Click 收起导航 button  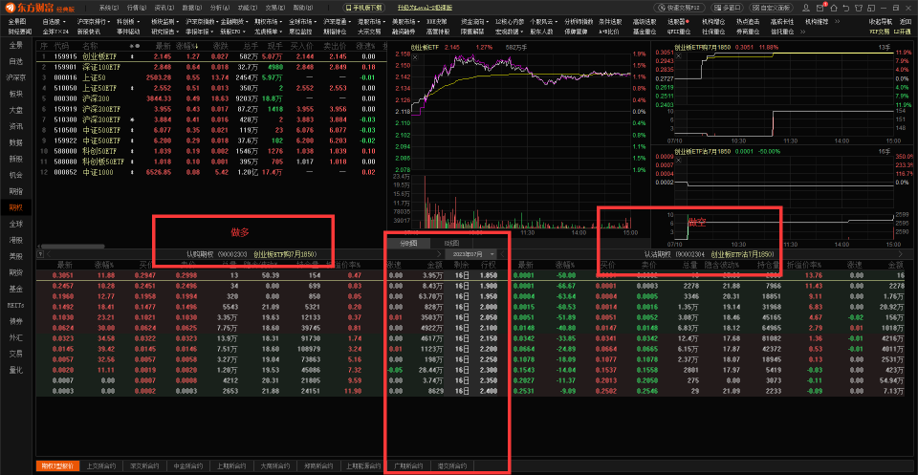(x=881, y=21)
